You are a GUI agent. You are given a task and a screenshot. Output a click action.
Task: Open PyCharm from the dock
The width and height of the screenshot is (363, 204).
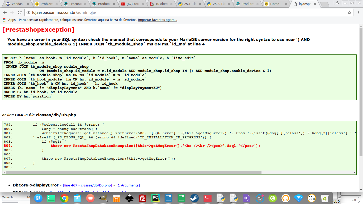pyautogui.click(x=155, y=198)
